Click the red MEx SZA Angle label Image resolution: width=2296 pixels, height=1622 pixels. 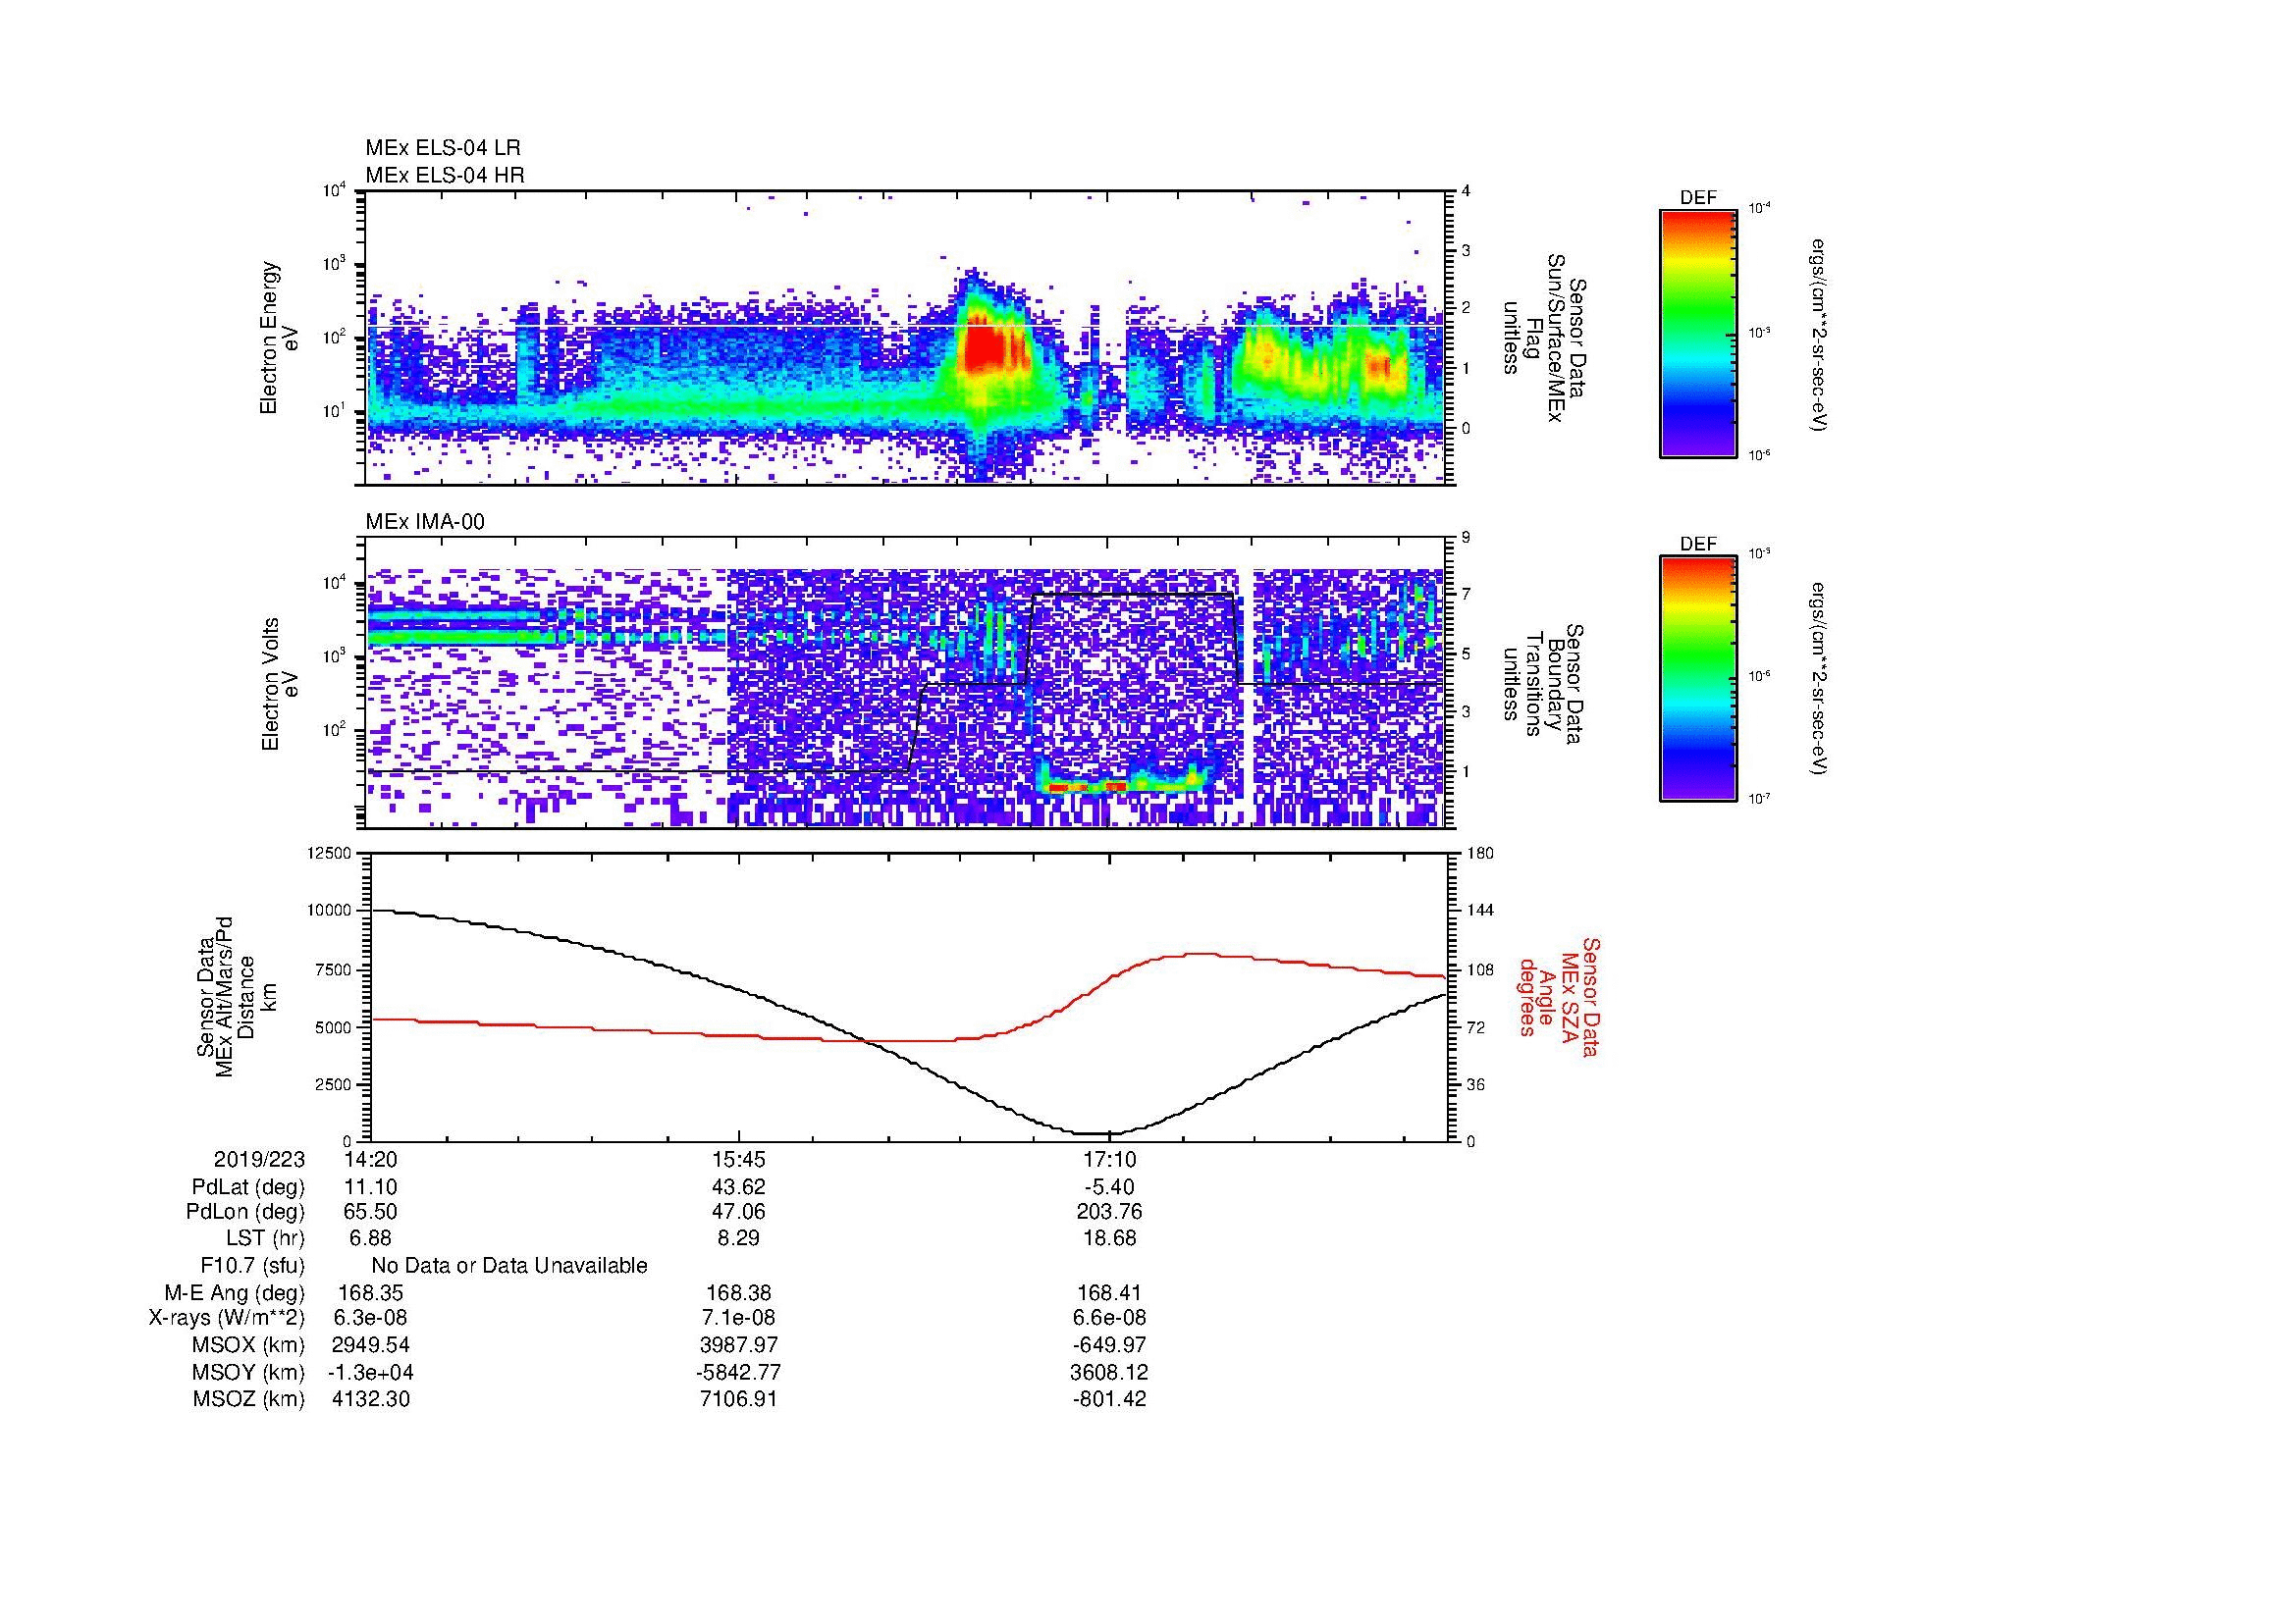1558,996
